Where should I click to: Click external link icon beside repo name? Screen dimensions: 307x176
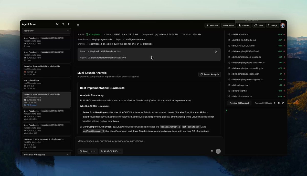pyautogui.click(x=124, y=40)
